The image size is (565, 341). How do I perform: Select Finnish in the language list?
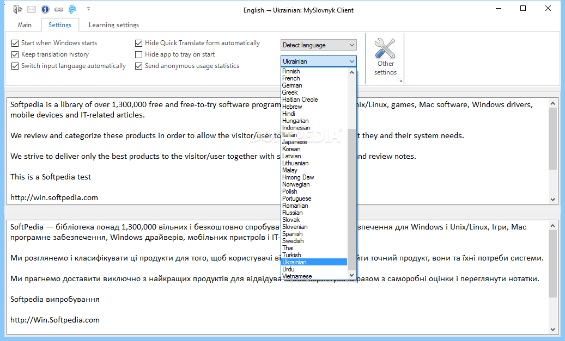pyautogui.click(x=314, y=71)
